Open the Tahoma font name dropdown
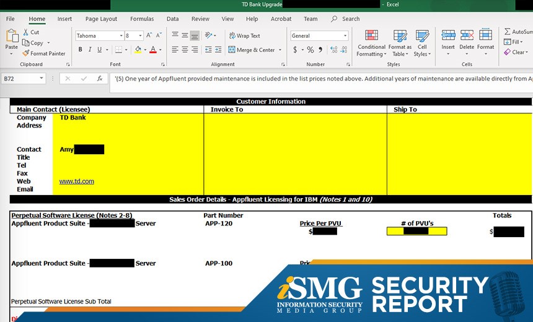 121,36
